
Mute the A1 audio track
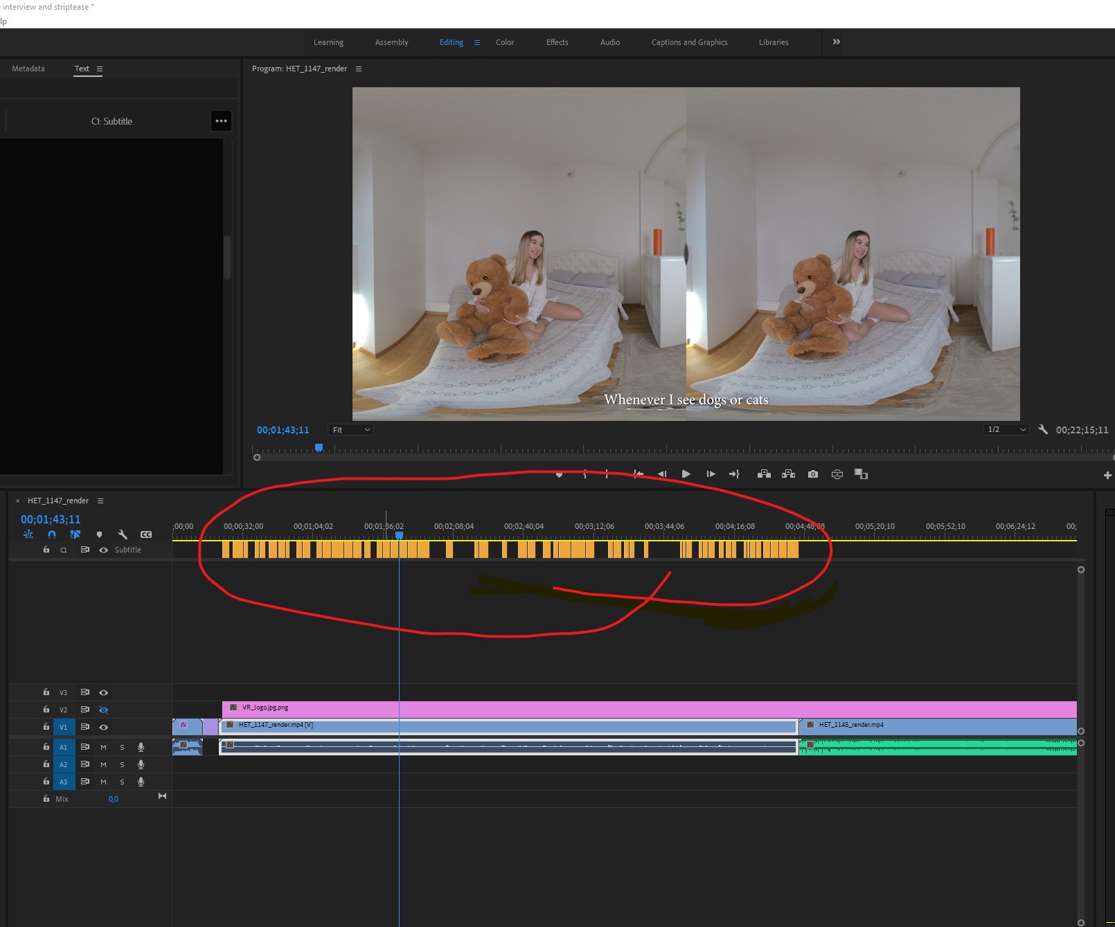point(103,747)
